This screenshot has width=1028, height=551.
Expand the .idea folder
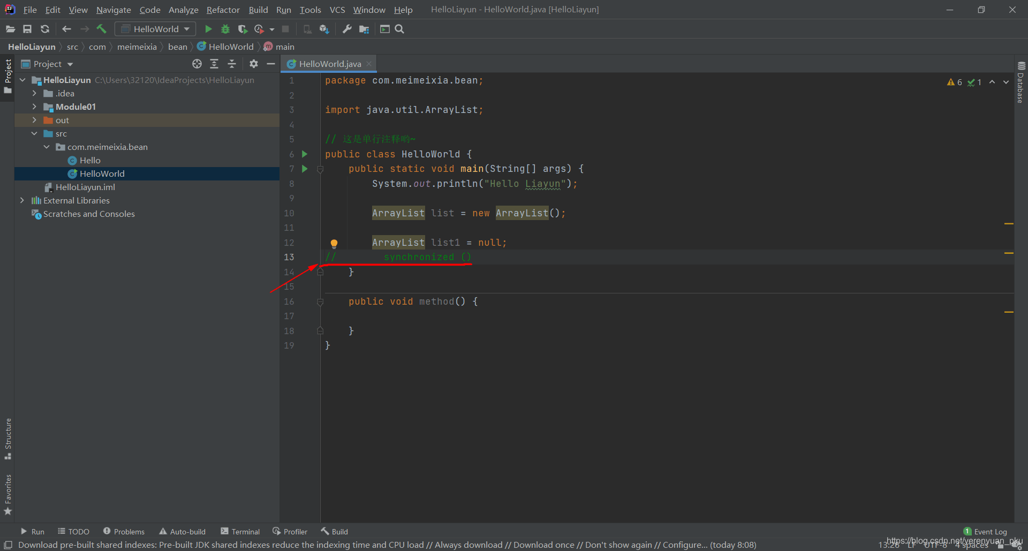[34, 93]
